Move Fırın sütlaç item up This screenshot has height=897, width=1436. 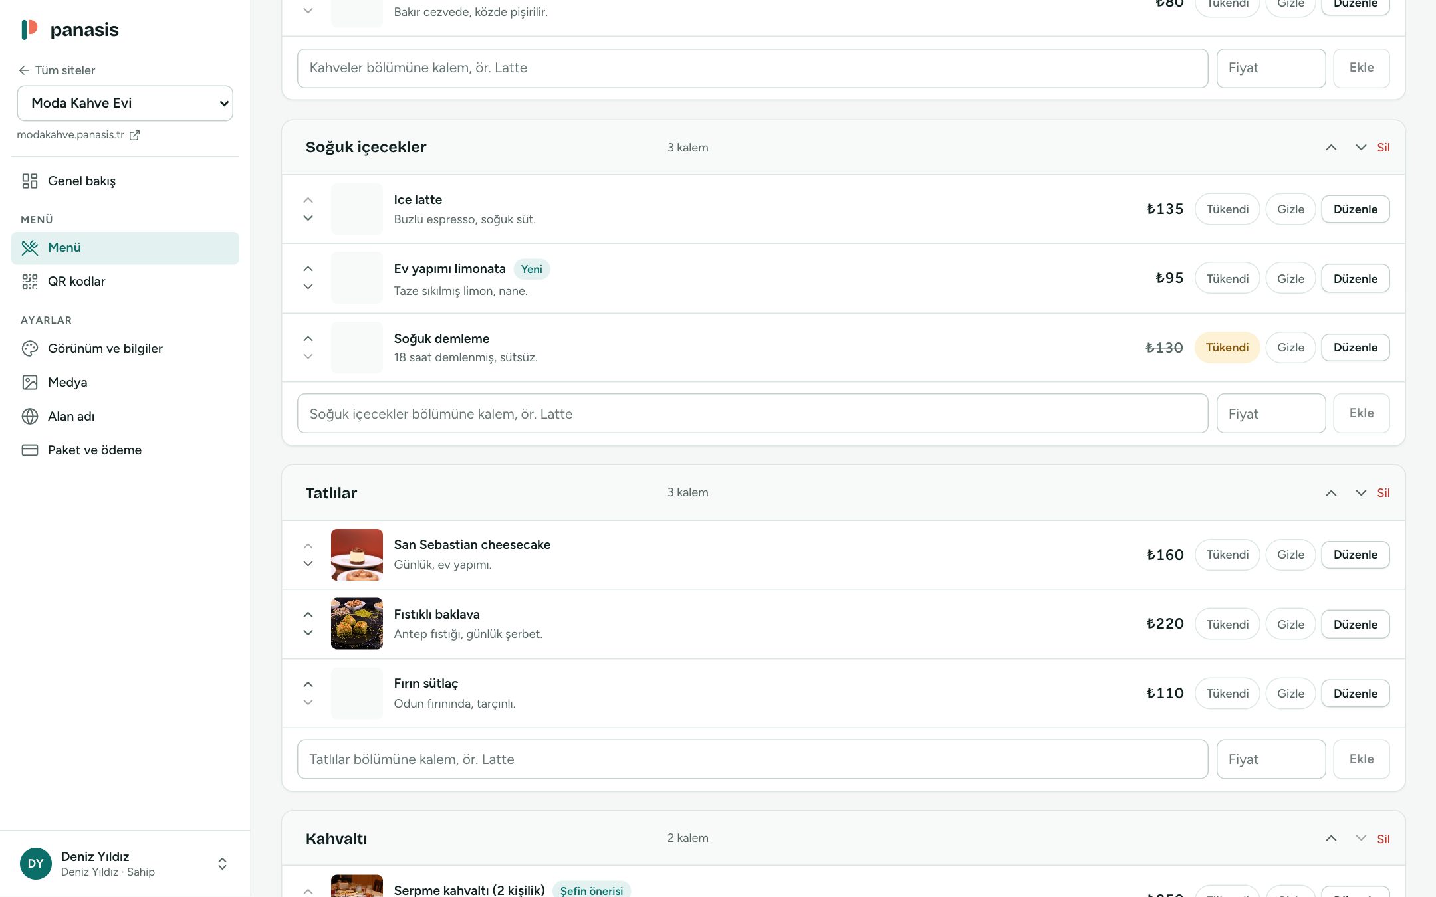point(308,684)
